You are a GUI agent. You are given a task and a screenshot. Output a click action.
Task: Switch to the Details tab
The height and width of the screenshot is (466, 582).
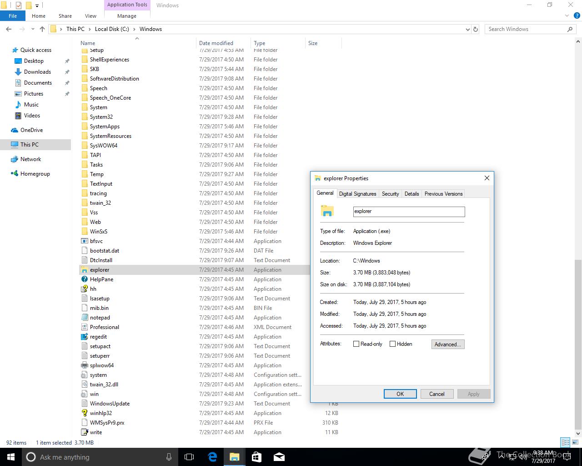point(411,194)
